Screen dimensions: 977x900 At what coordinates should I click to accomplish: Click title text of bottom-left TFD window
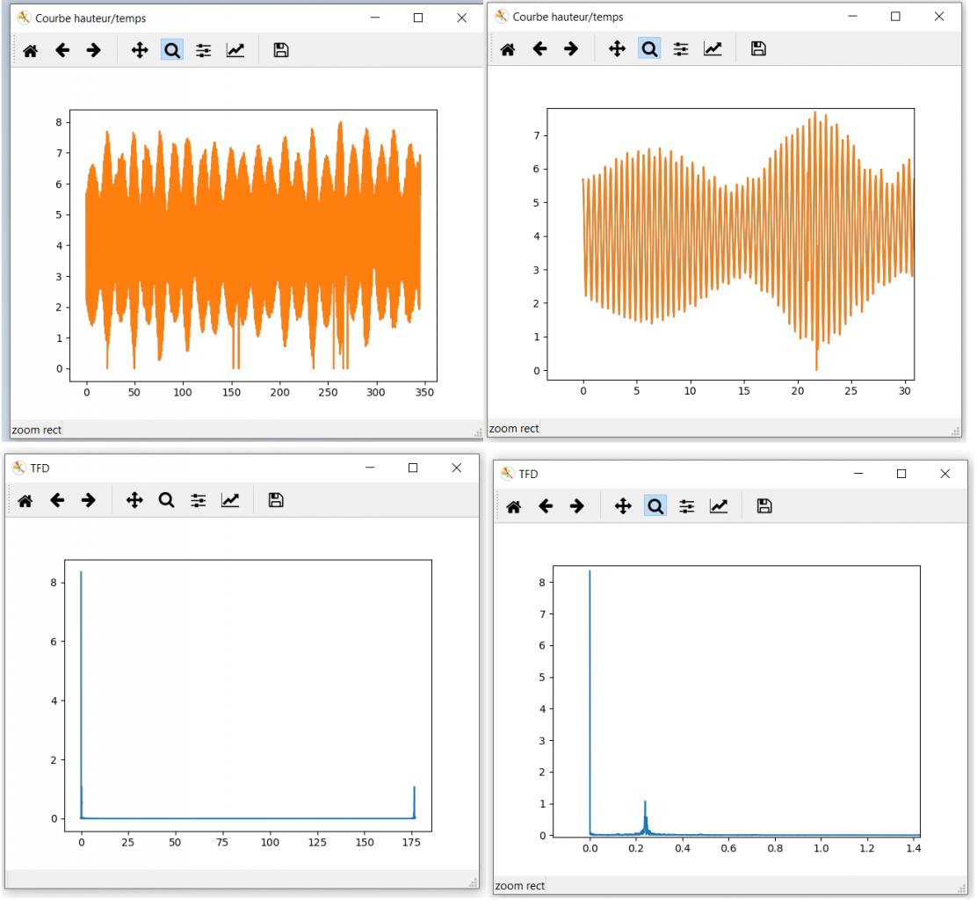click(40, 468)
